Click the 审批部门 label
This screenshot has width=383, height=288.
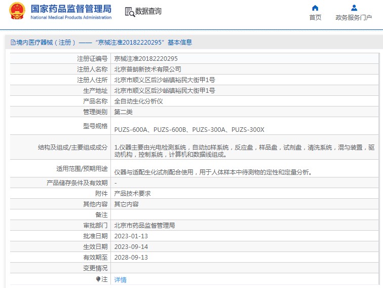click(95, 226)
